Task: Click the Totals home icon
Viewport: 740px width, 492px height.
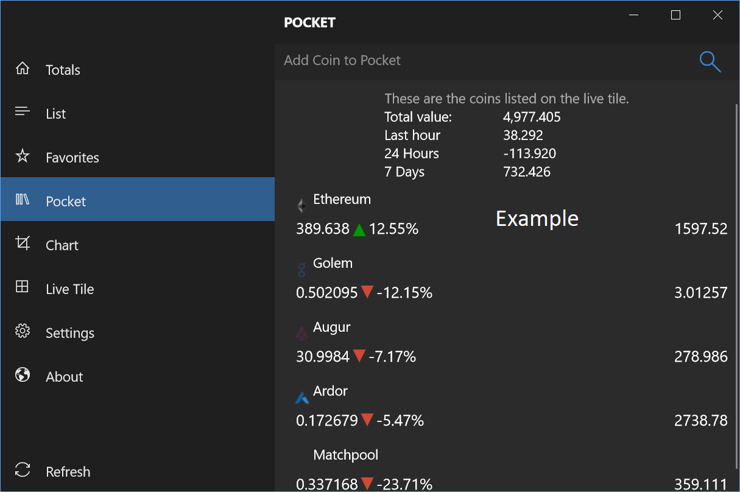Action: (23, 69)
